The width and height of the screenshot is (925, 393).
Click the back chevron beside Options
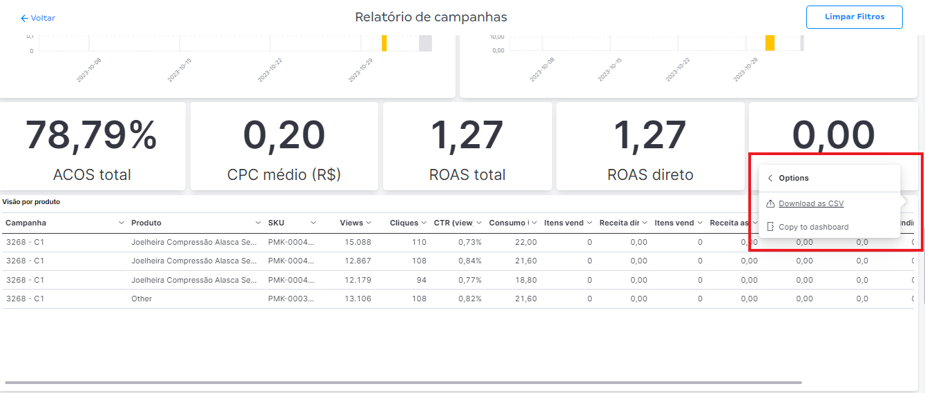[770, 178]
